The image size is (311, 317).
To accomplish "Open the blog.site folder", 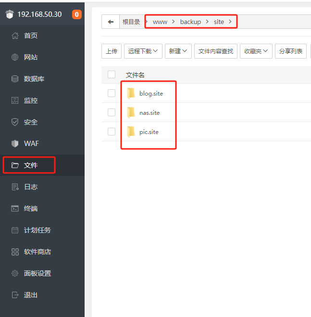I will [151, 93].
